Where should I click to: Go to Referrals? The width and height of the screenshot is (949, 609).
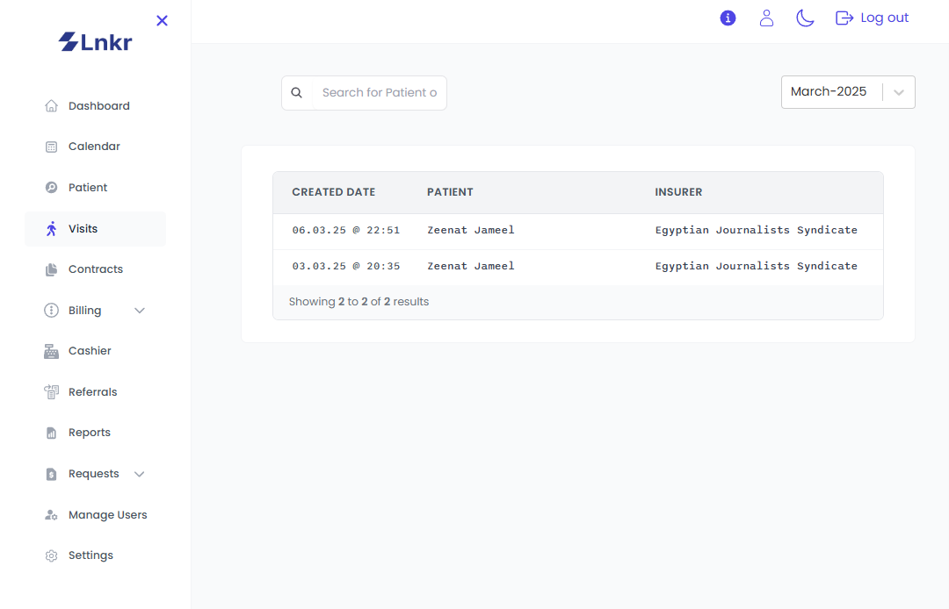tap(95, 392)
